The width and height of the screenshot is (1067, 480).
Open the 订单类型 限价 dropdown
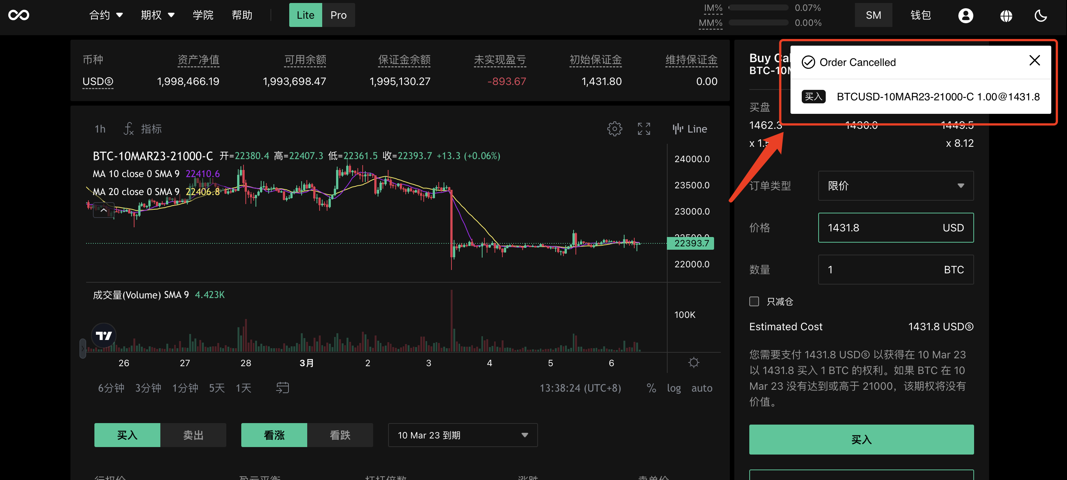(895, 185)
